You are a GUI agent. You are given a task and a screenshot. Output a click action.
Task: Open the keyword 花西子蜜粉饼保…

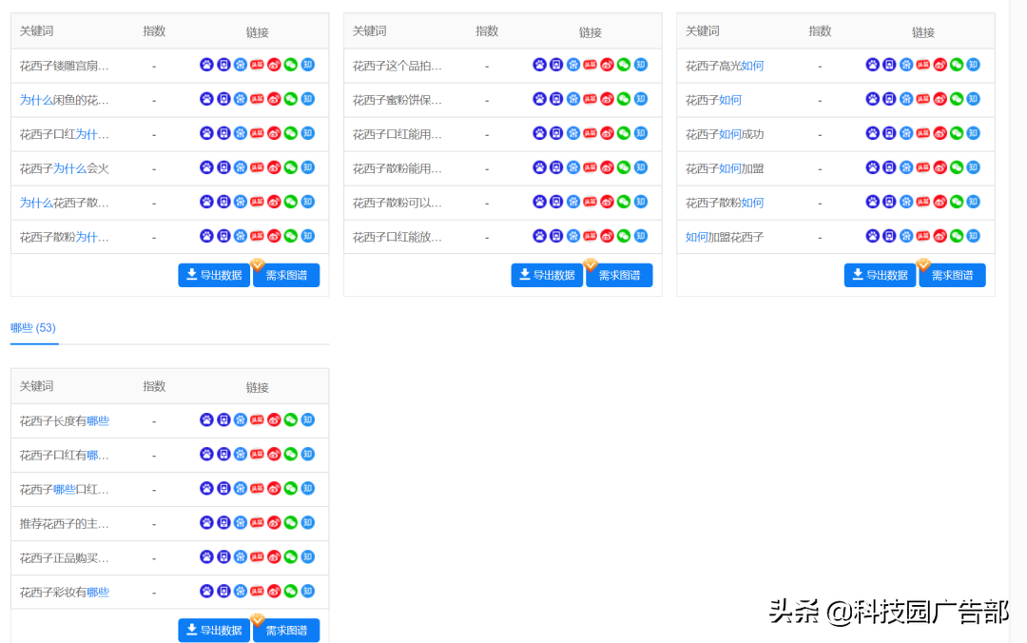click(x=397, y=100)
